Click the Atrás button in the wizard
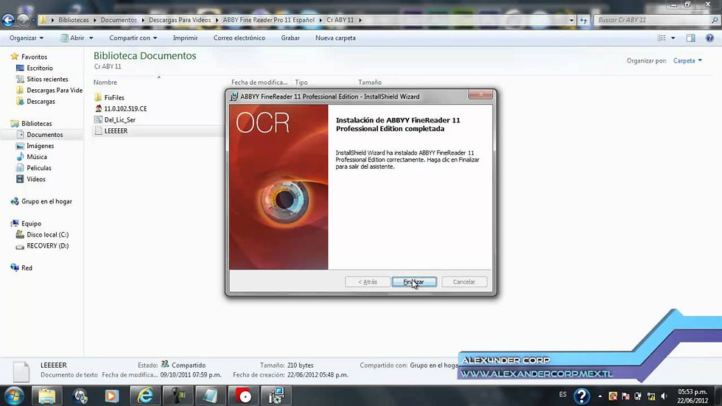This screenshot has width=722, height=406. point(368,281)
